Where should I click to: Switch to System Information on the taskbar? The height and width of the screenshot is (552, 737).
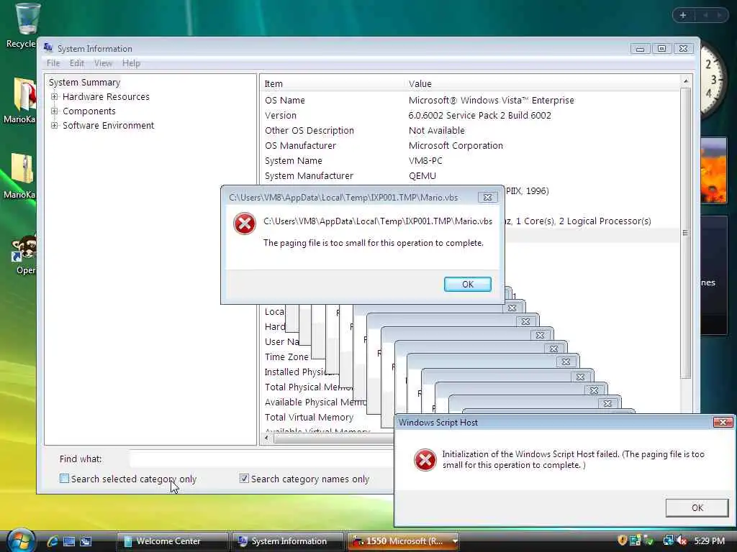coord(288,541)
